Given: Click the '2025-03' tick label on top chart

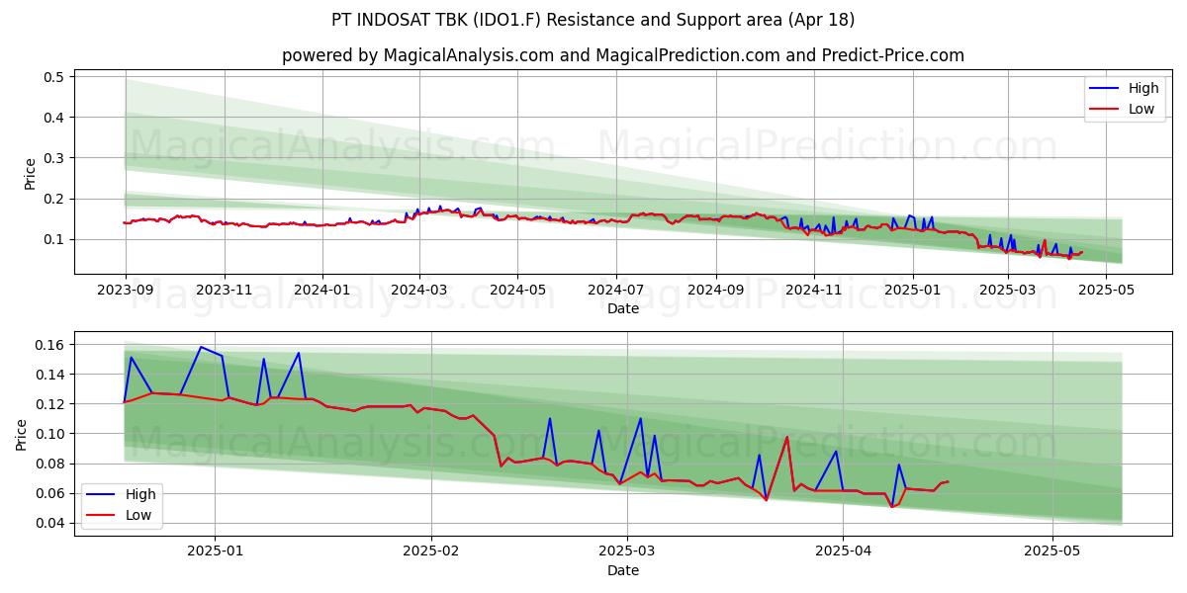Looking at the screenshot, I should point(1008,291).
